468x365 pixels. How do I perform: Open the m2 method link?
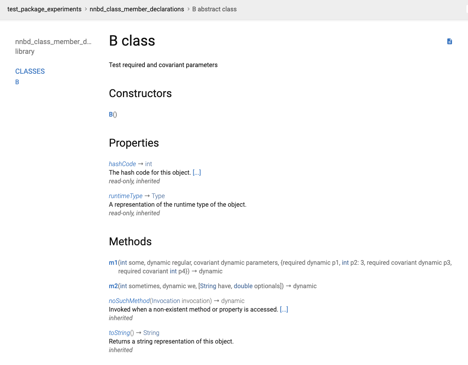pos(113,286)
